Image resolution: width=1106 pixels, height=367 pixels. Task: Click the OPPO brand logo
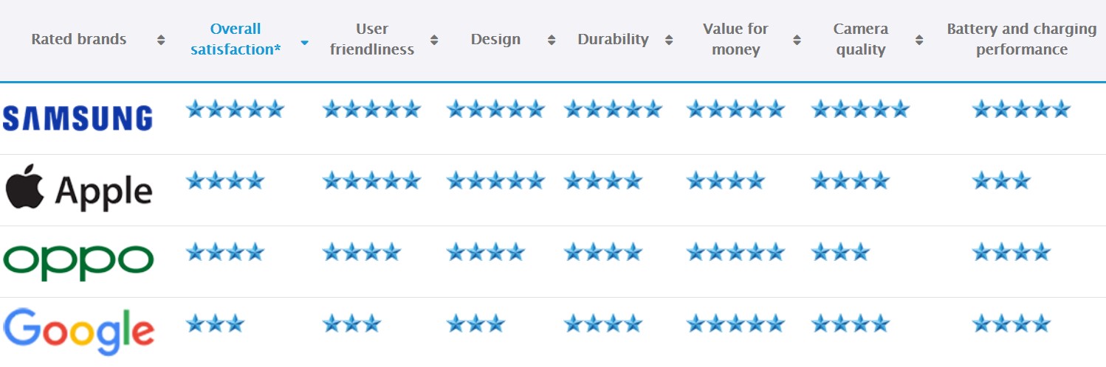click(78, 262)
